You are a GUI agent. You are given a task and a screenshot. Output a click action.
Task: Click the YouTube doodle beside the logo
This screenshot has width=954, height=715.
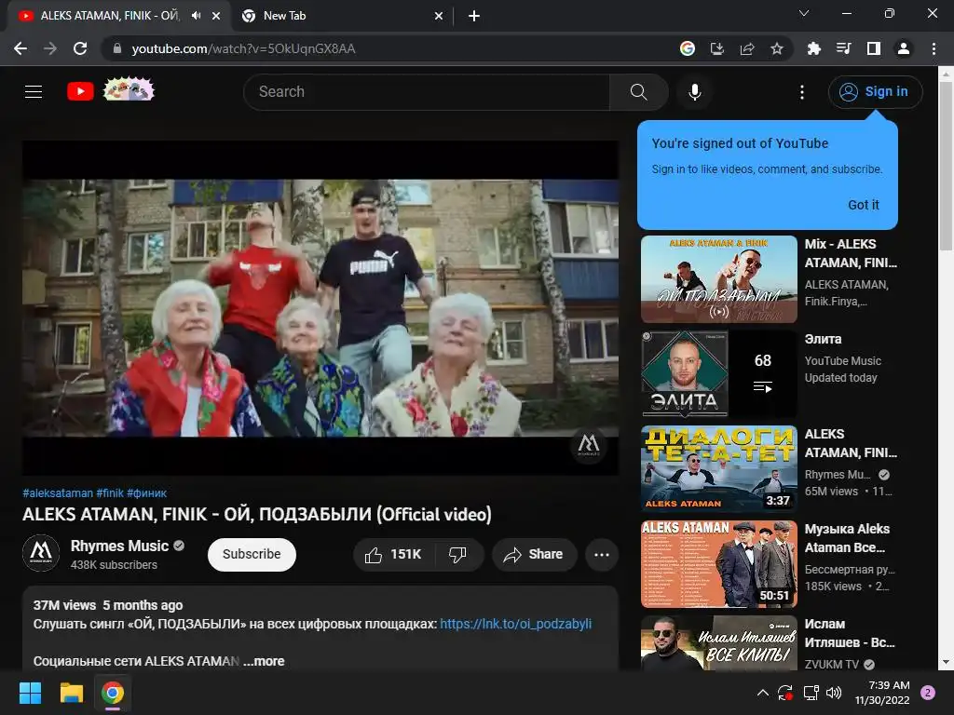tap(129, 90)
